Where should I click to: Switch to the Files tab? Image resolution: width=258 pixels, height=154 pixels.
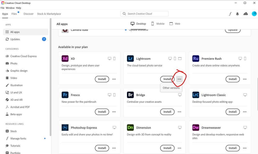[x=14, y=14]
